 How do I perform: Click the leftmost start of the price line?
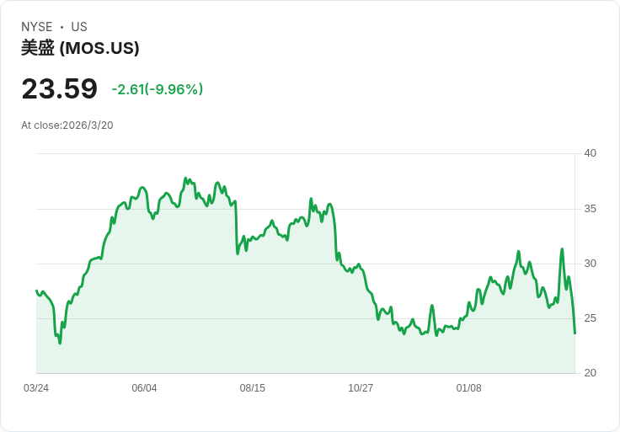(37, 291)
